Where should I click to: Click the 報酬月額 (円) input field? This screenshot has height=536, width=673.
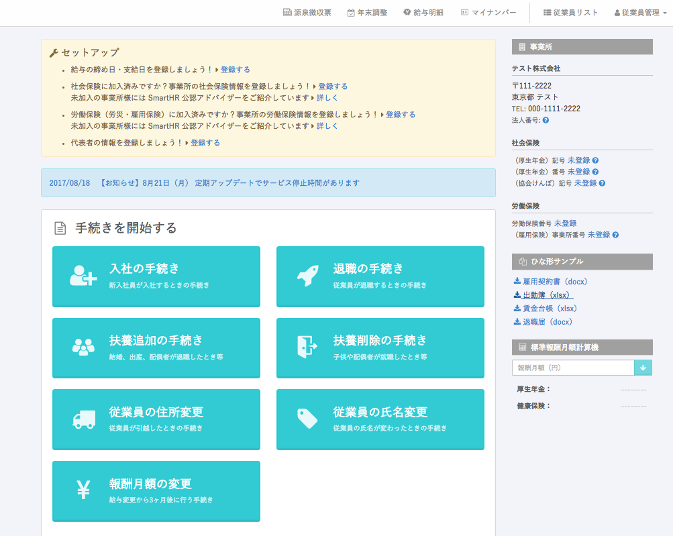[574, 368]
